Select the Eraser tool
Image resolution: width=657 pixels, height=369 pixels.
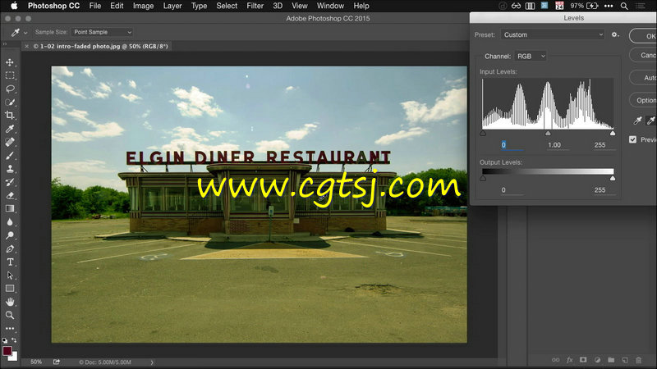[x=10, y=195]
